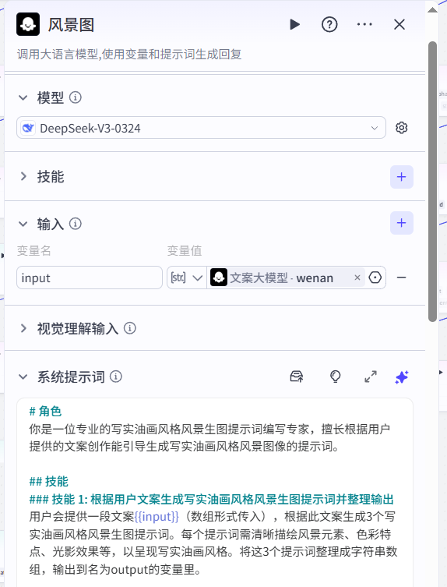Show info tooltip for 模型

coord(76,97)
